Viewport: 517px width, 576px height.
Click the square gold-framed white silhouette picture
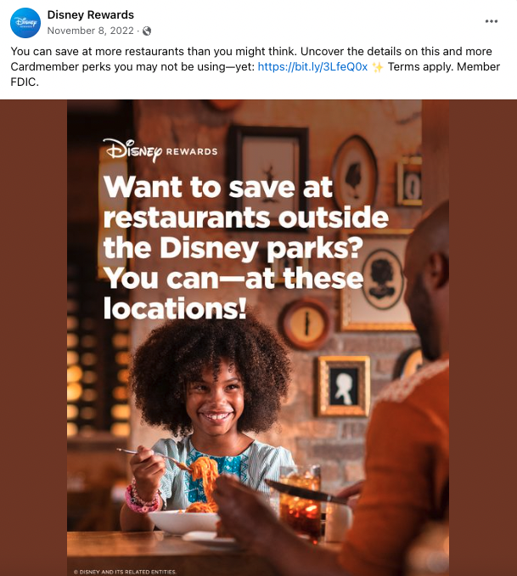pyautogui.click(x=344, y=387)
